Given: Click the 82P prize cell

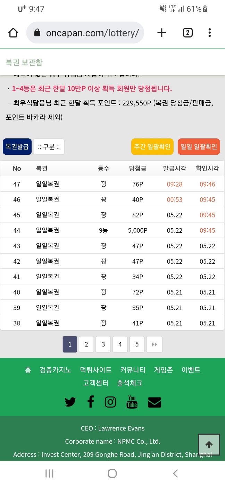Looking at the screenshot, I should coord(138,215).
